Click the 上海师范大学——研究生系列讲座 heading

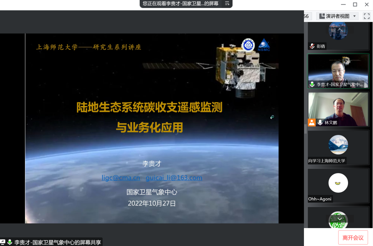89,47
